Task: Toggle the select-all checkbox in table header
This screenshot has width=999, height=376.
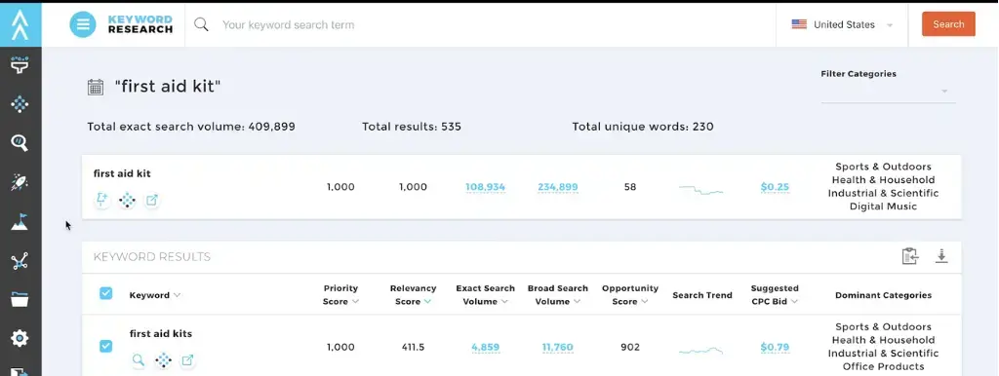Action: point(105,293)
